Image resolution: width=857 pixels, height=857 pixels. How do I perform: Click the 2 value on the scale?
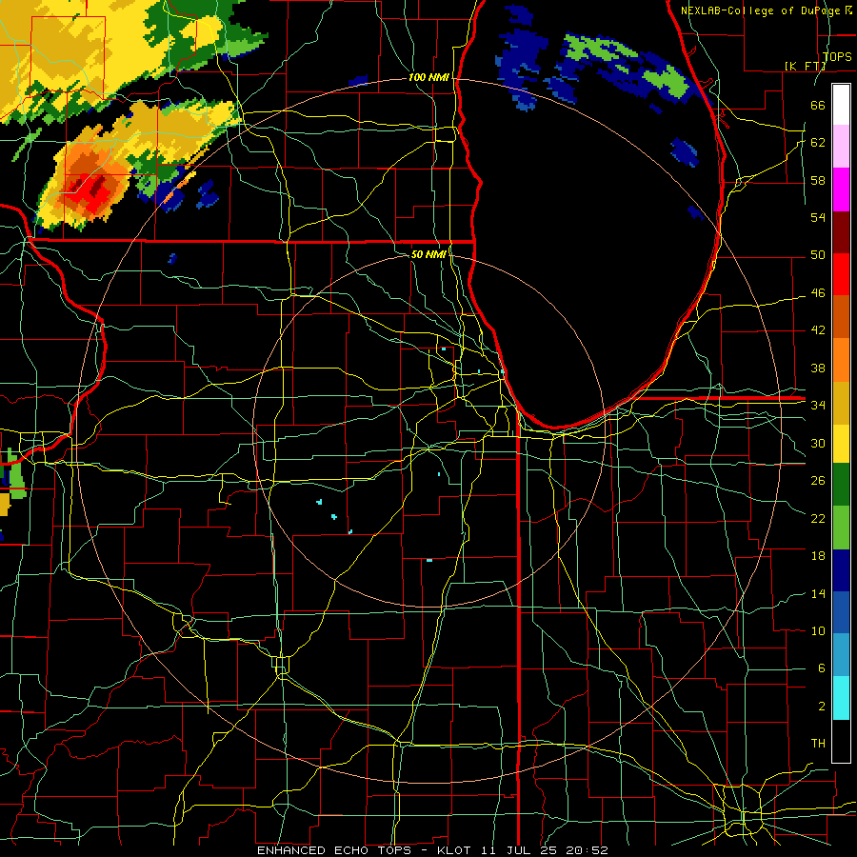822,707
